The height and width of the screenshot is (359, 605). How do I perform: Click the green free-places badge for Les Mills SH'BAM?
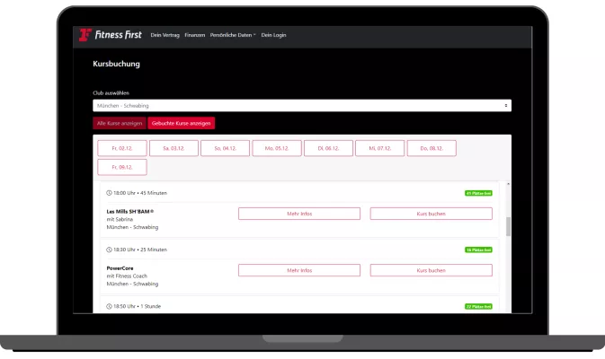478,193
